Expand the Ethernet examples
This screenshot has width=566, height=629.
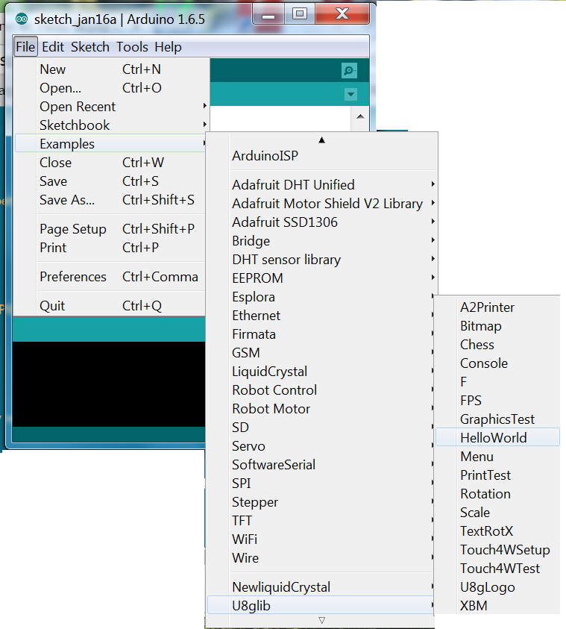(321, 316)
